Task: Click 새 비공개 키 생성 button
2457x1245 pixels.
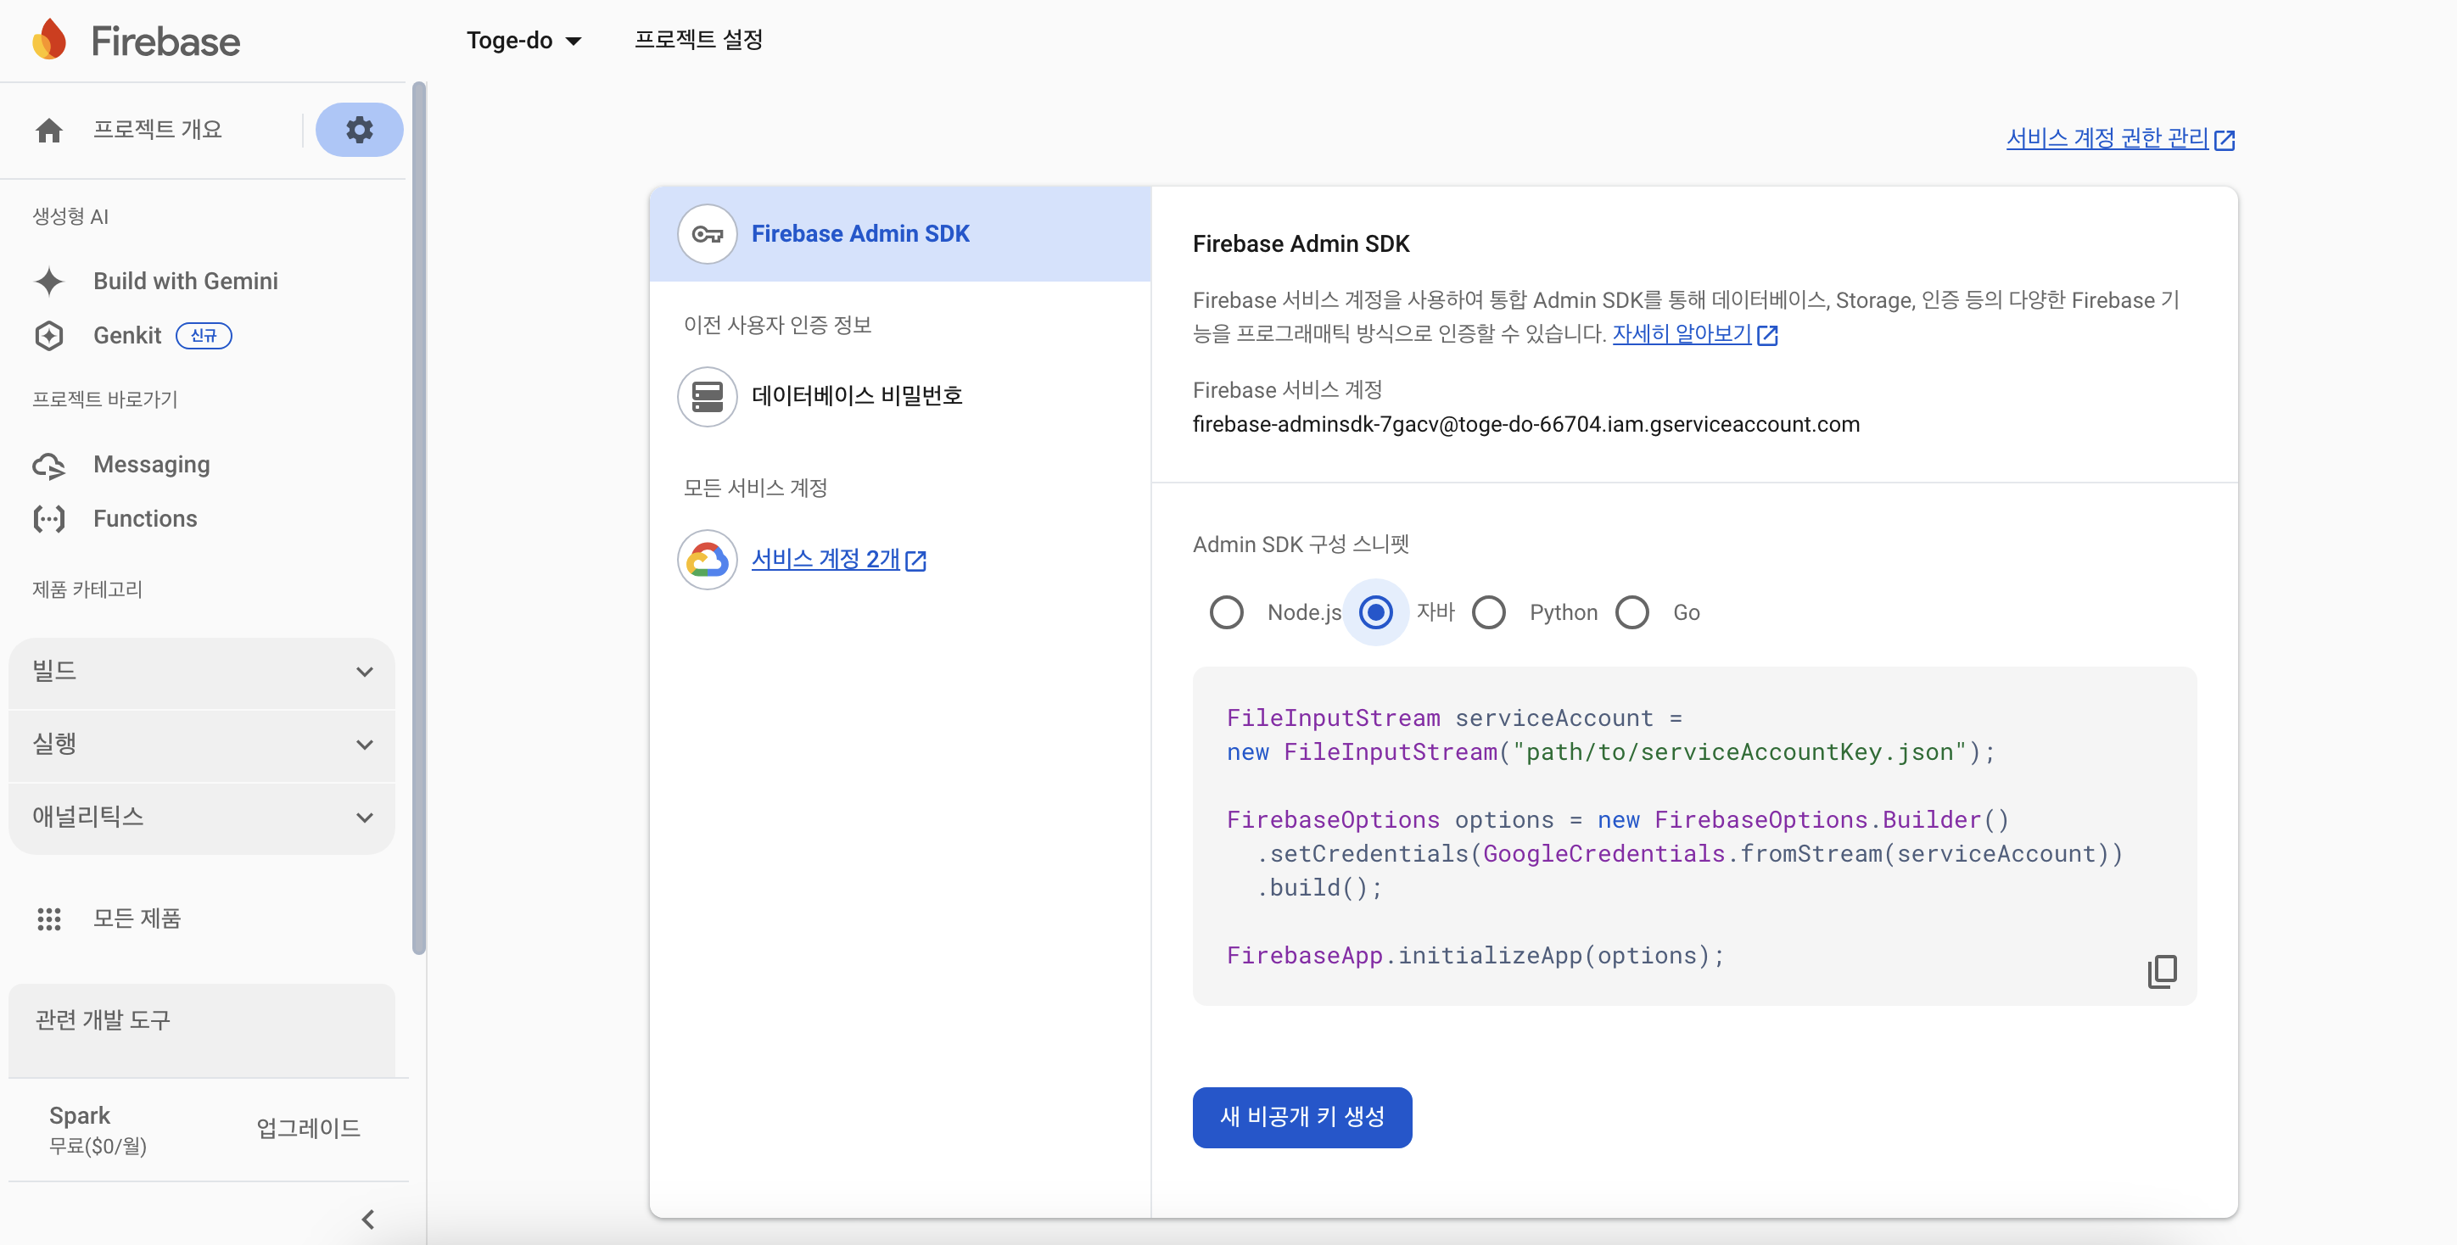Action: coord(1301,1116)
